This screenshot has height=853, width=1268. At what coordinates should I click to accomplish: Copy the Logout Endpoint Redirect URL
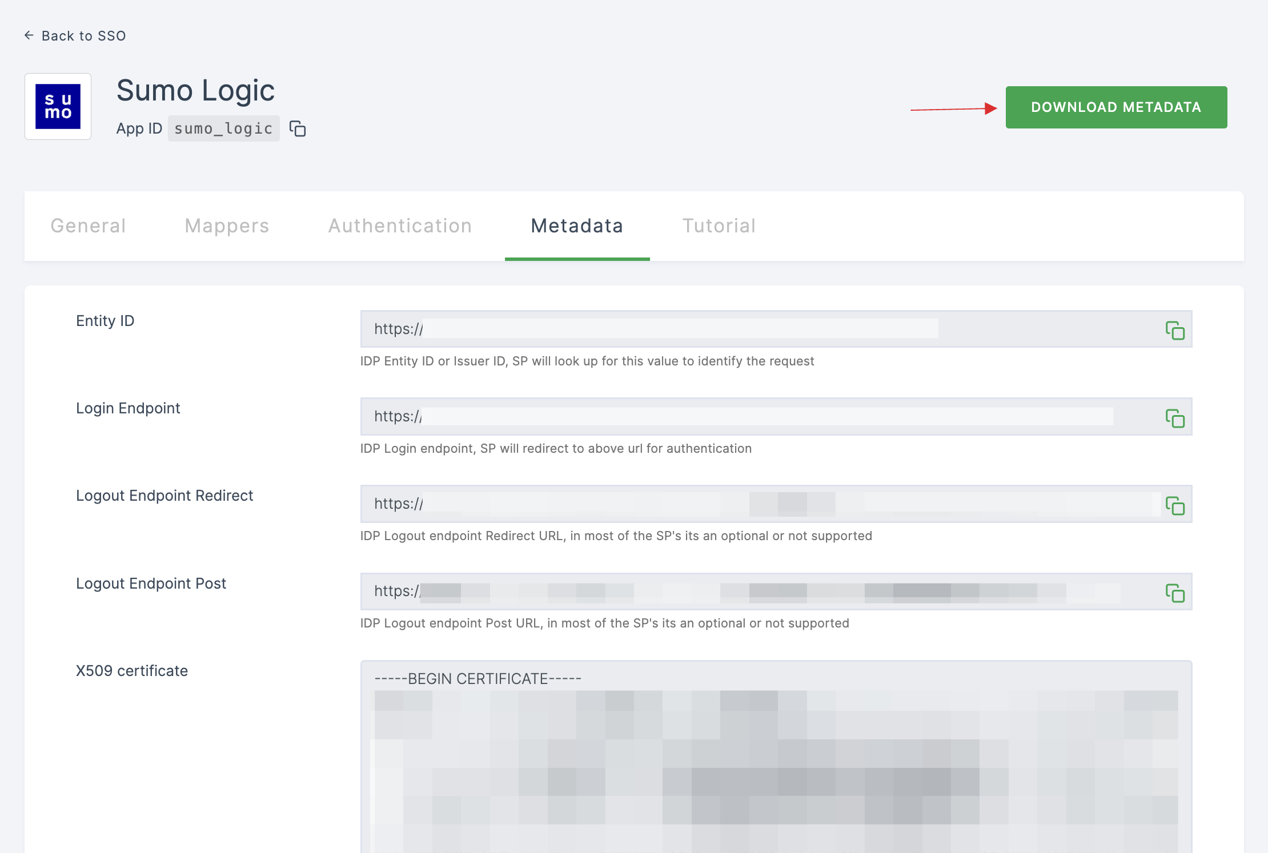pos(1175,505)
